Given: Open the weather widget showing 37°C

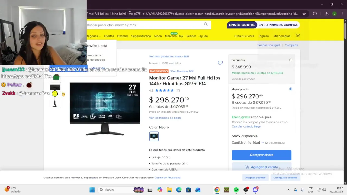Looking at the screenshot, I should [12, 190].
